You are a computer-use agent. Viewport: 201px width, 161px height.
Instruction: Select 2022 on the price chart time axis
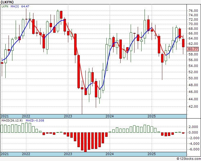pos(26,116)
